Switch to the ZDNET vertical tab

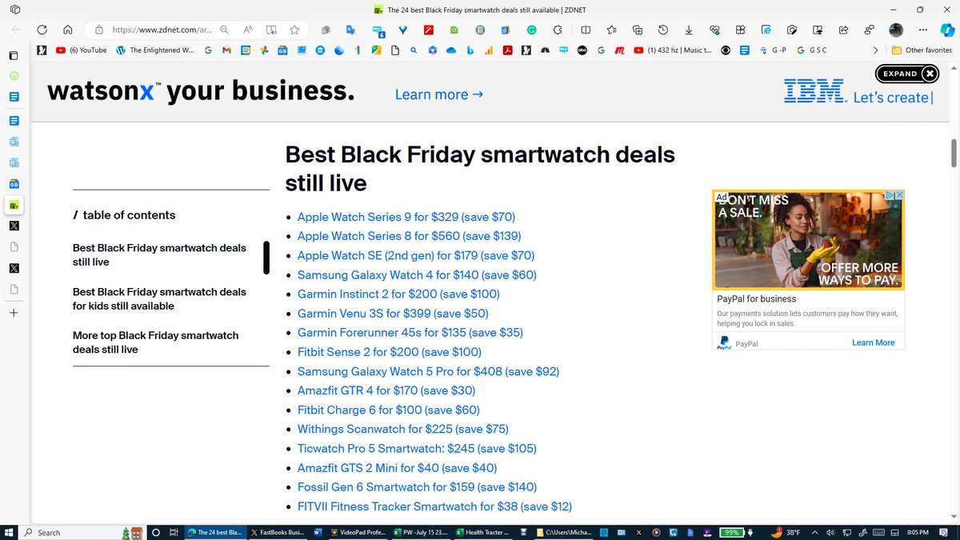(x=14, y=205)
